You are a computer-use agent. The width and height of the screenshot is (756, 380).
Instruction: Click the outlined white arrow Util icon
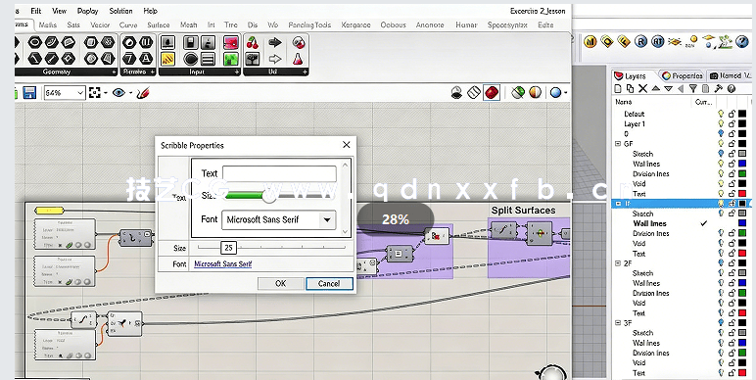tap(275, 59)
